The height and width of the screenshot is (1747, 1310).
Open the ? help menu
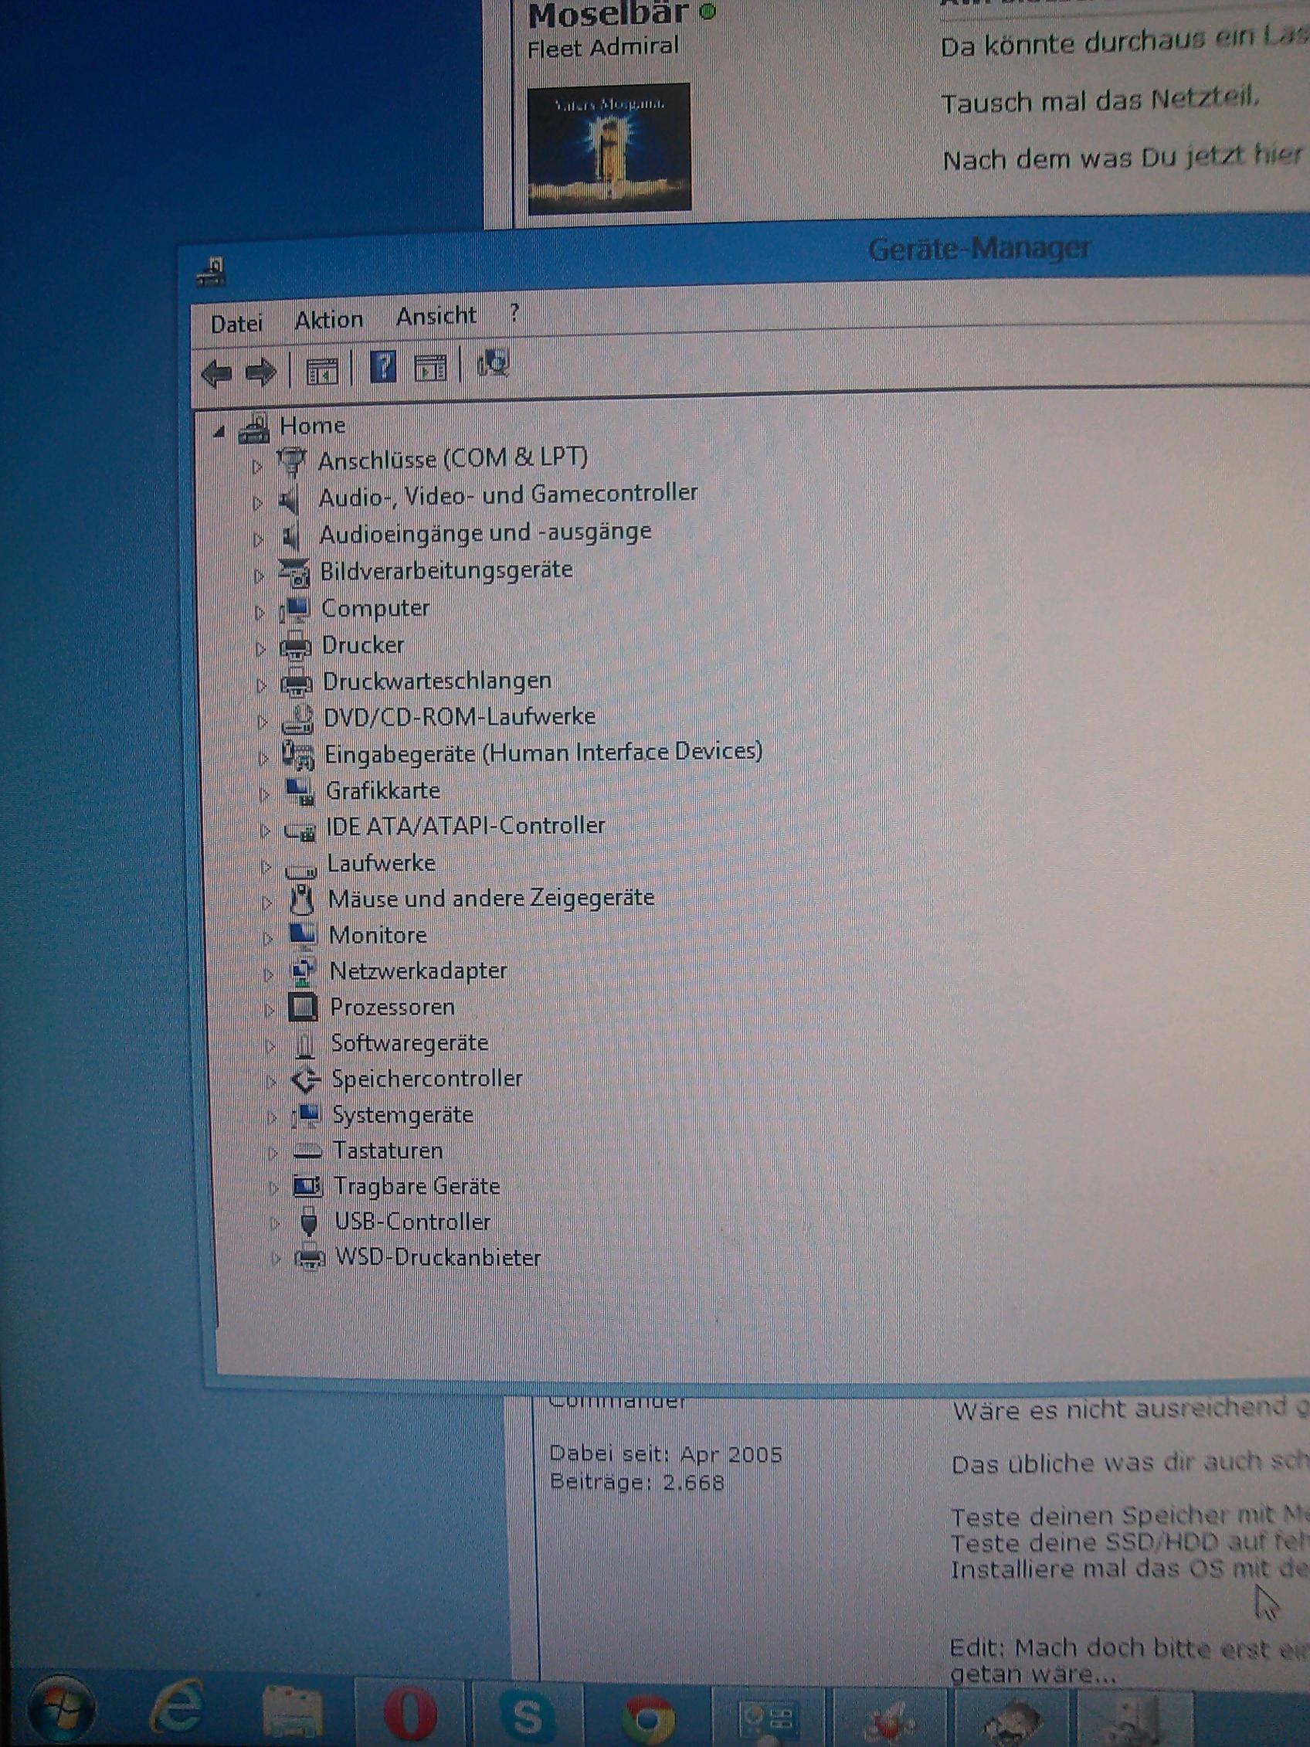pos(514,314)
